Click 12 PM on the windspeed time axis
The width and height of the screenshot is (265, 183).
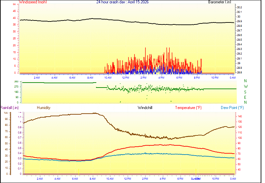(126, 78)
